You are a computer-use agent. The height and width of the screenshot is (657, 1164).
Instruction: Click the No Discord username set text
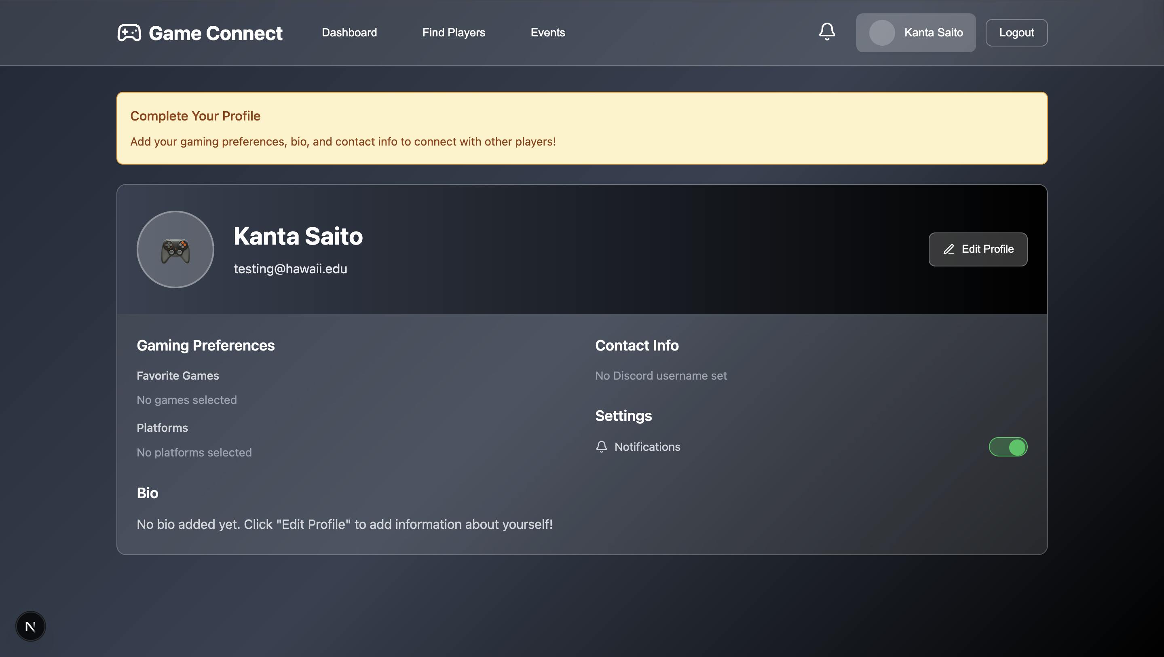661,376
